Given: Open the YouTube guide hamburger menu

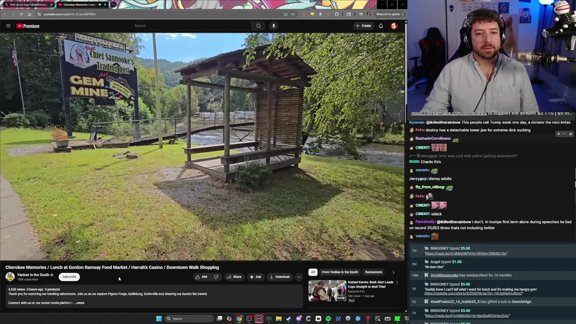Looking at the screenshot, I should [8, 26].
